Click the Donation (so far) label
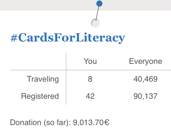171x131 pixels. click(40, 122)
